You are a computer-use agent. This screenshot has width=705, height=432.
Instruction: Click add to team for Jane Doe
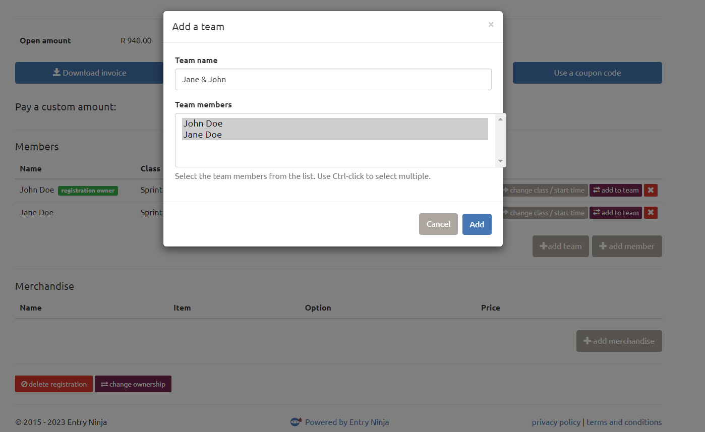[615, 213]
